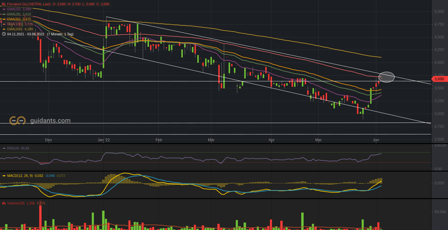Viewport: 448px width, 230px height.
Task: Select the EMA(50) indicator label
Action: [x=15, y=19]
